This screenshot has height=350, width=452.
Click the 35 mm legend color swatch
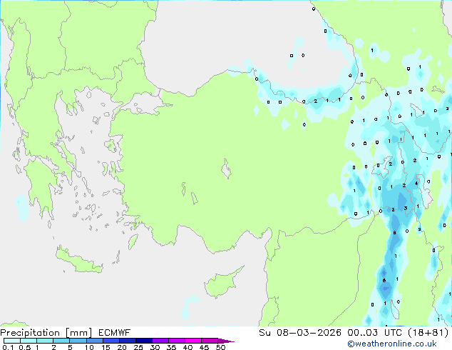tap(176, 341)
